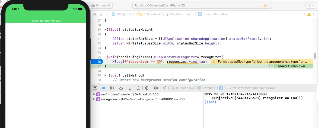
Task: Click line number 77 gutter
Action: [99, 66]
